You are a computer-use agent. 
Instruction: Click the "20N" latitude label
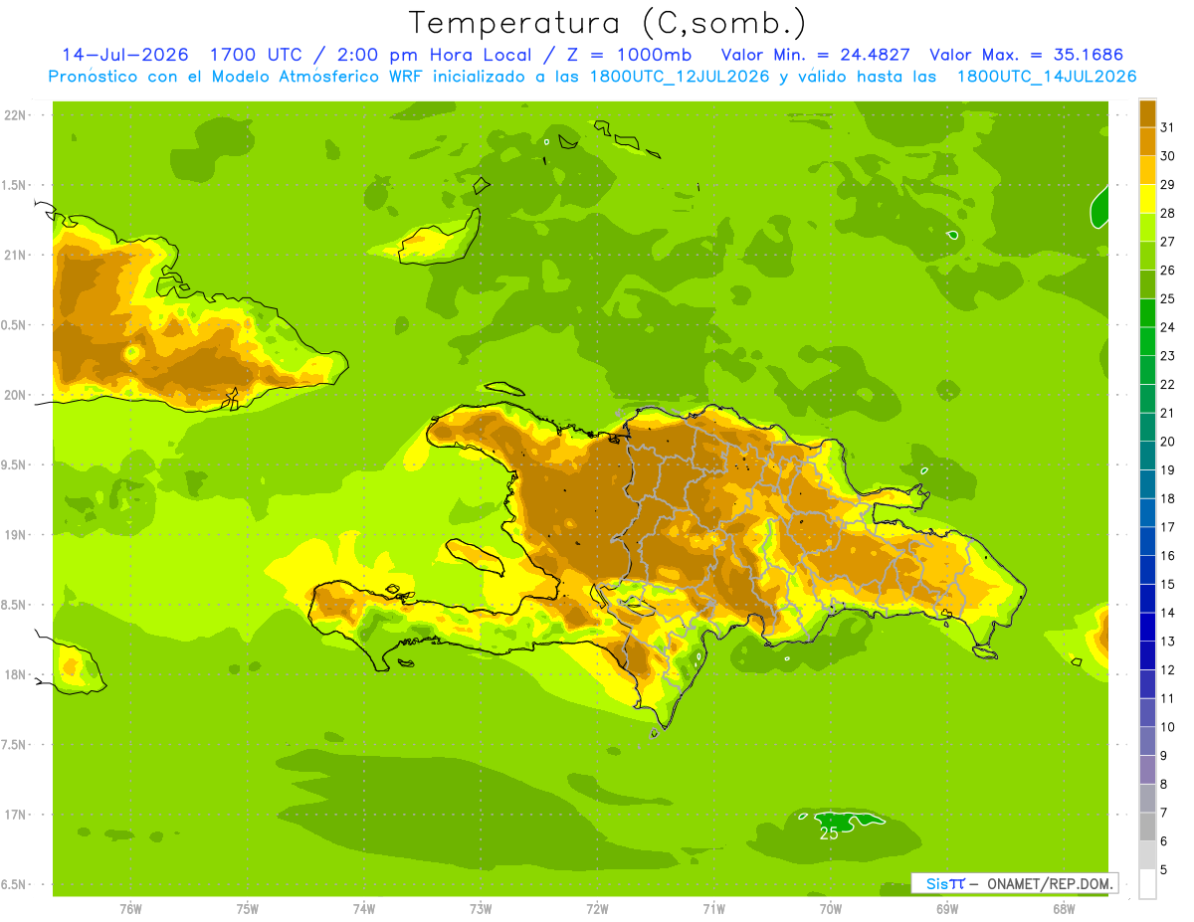(16, 395)
